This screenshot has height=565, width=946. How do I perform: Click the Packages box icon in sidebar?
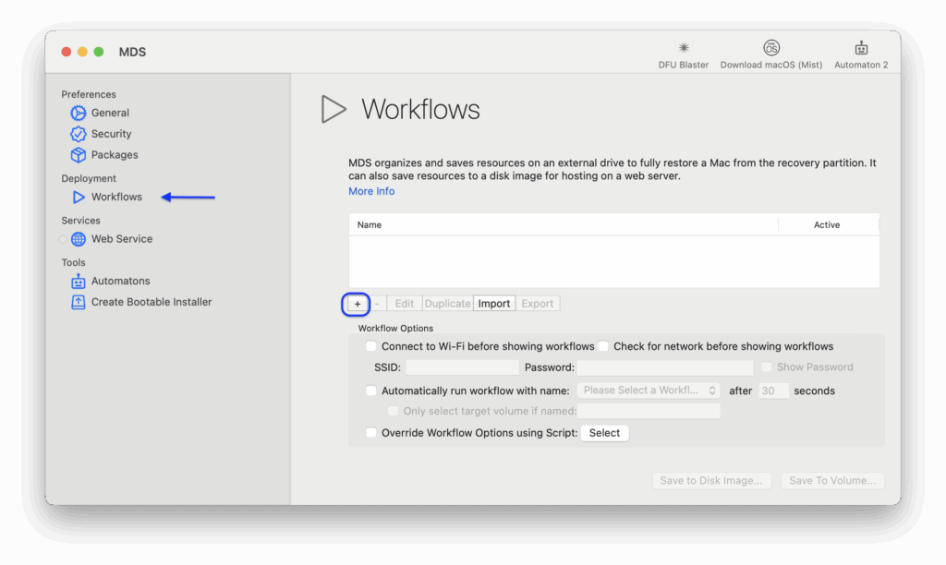pos(78,155)
